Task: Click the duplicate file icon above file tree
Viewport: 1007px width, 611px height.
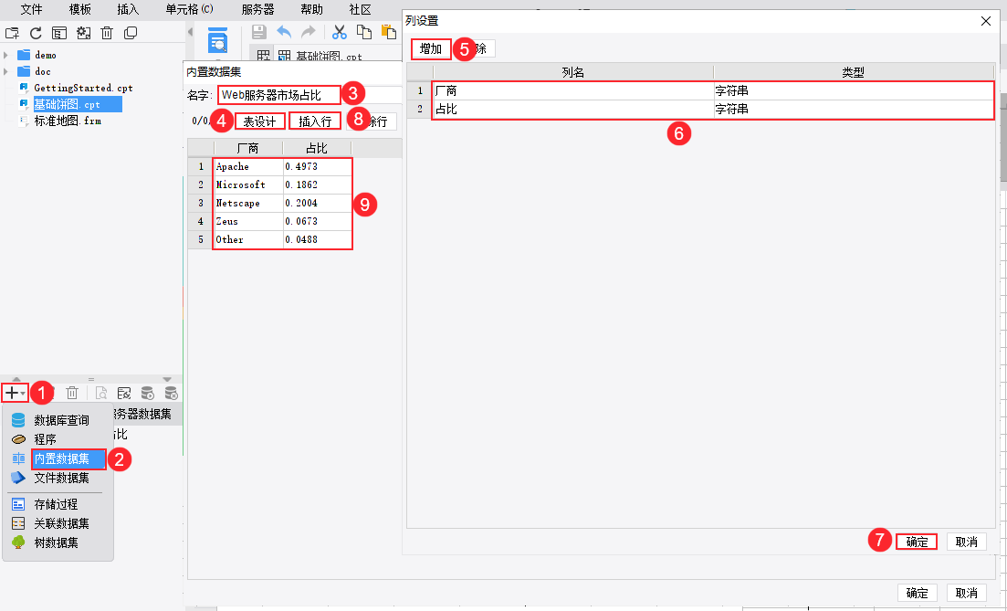Action: pyautogui.click(x=131, y=33)
